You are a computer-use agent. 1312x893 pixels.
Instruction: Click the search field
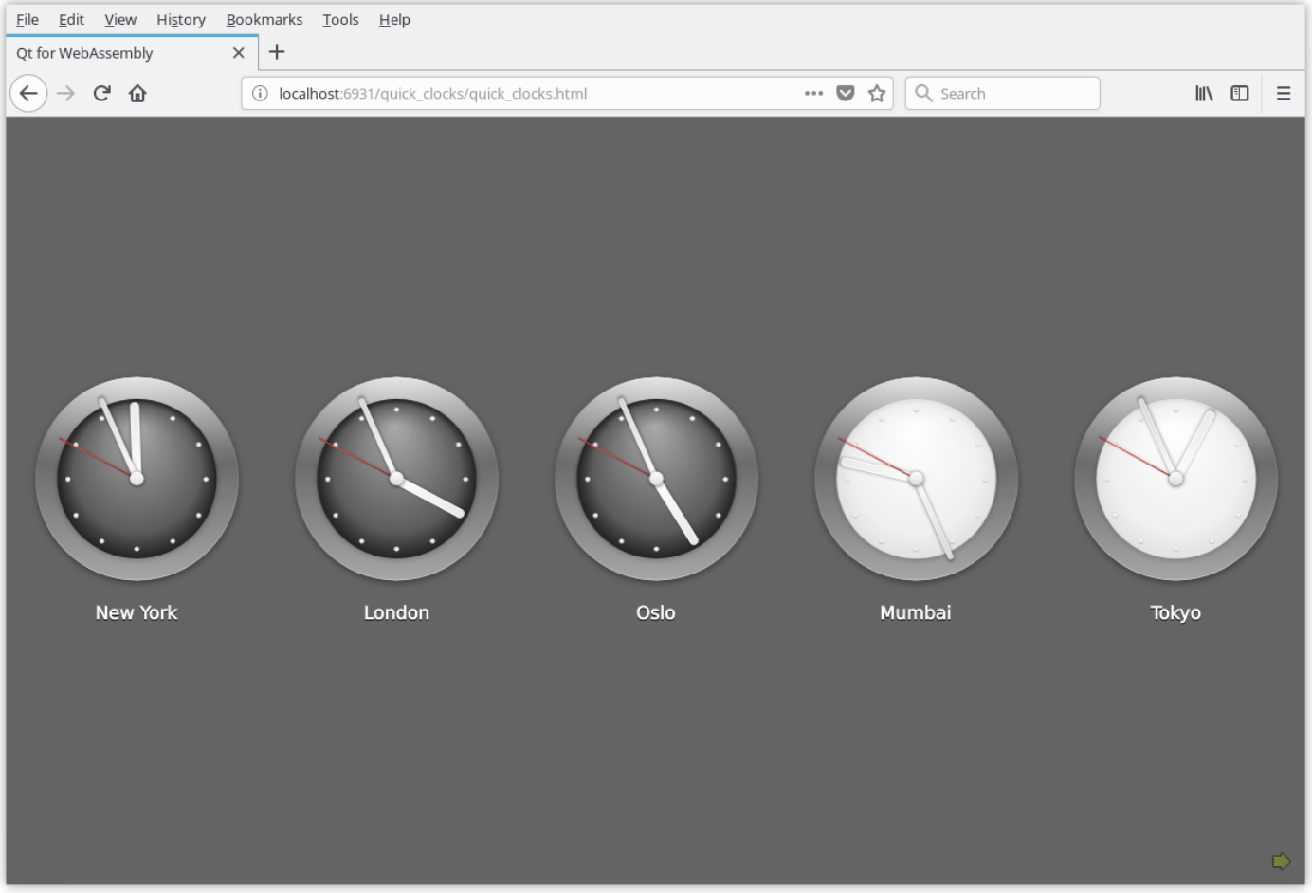click(x=1002, y=93)
